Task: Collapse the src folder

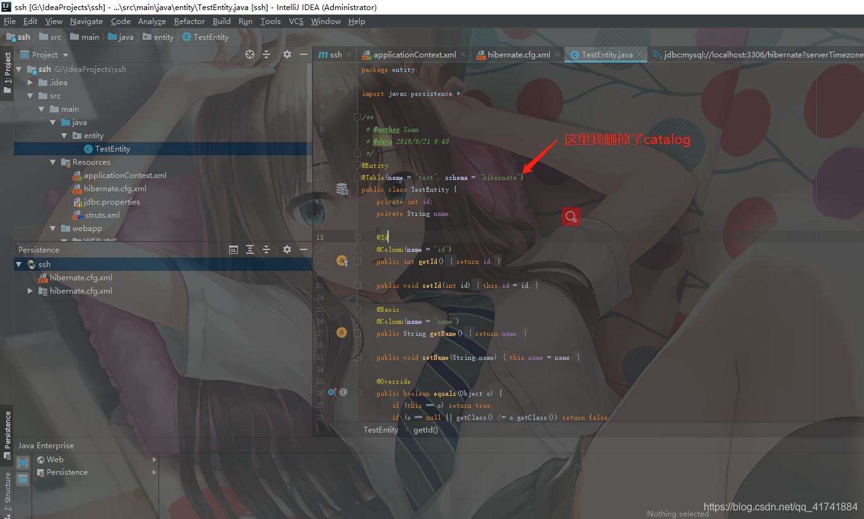Action: 30,96
